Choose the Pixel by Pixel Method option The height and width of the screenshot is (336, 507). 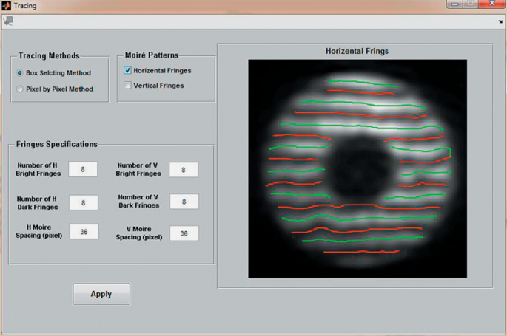click(20, 89)
